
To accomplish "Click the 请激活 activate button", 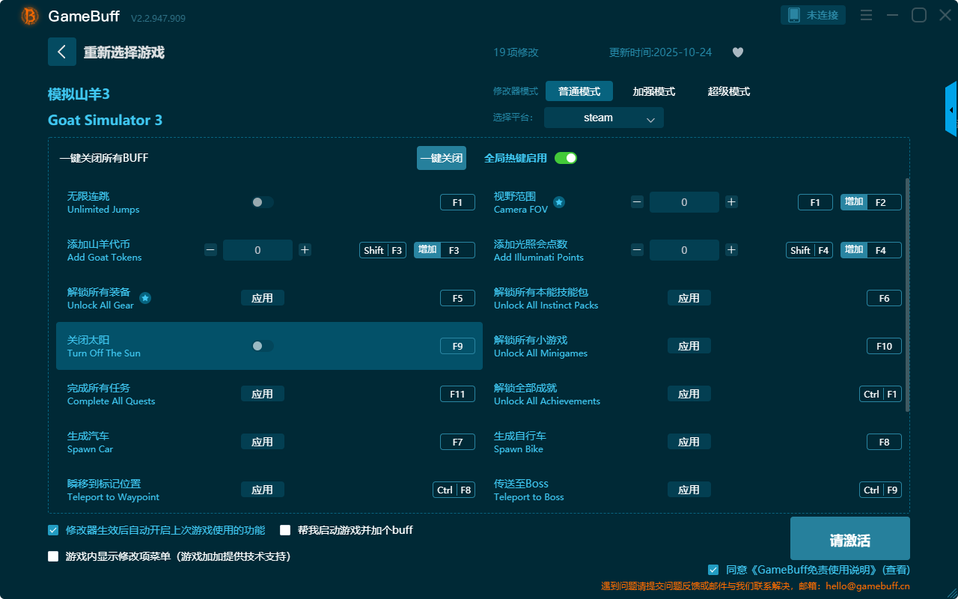I will pos(849,538).
